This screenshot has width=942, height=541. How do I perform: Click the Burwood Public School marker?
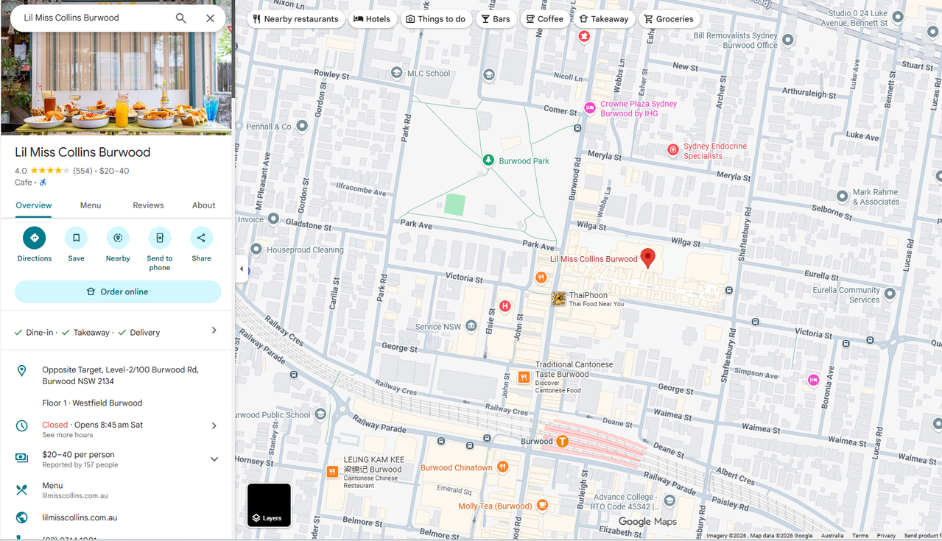pos(320,414)
